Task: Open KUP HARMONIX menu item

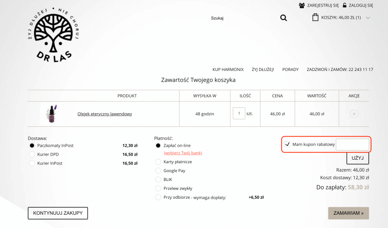Action: coord(228,69)
